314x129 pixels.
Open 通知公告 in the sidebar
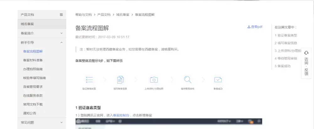tap(30, 113)
